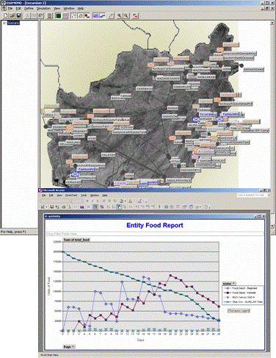The image size is (276, 358).
Task: Click the Save floppy disk icon
Action: [18, 15]
